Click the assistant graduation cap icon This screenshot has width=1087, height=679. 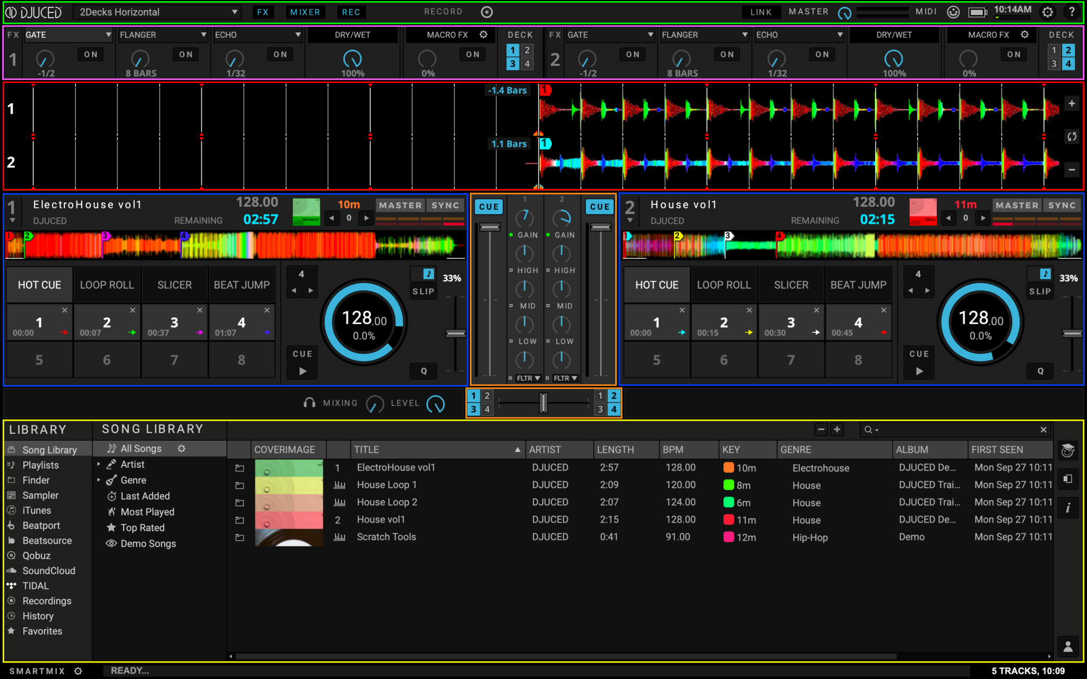point(1067,451)
